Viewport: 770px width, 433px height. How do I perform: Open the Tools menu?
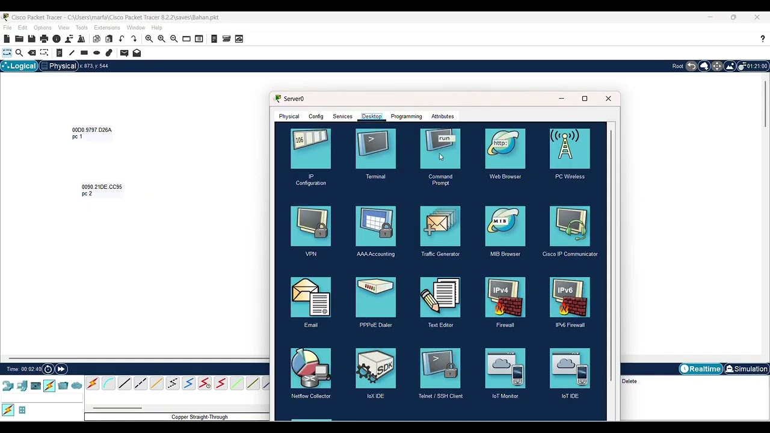click(x=81, y=28)
